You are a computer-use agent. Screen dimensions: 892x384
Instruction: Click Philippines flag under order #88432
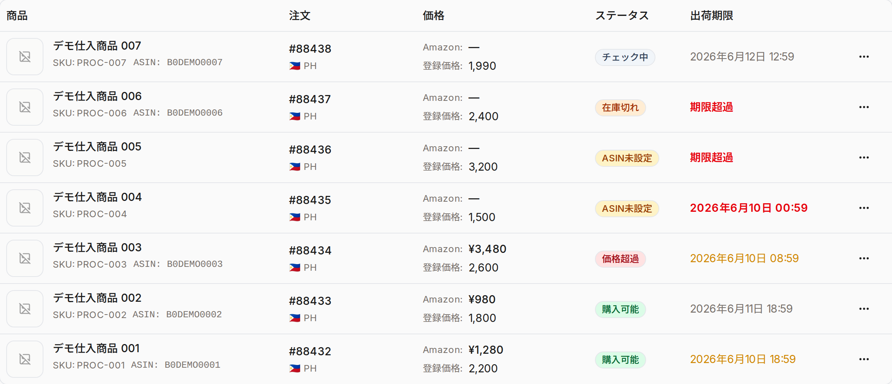[x=295, y=368]
